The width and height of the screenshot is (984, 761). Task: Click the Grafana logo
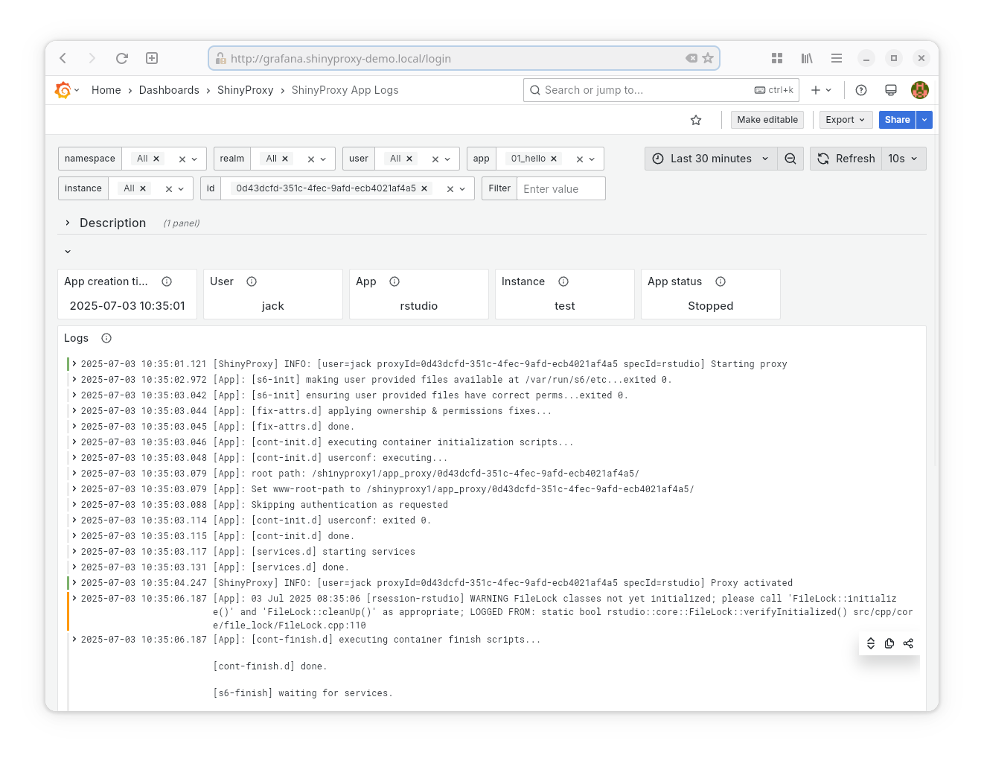tap(63, 90)
